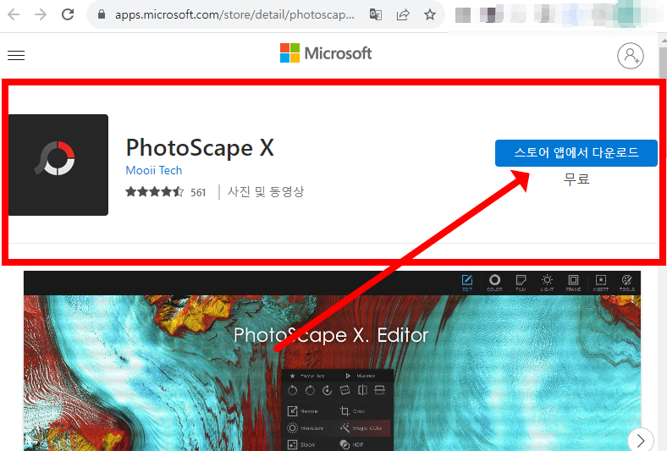
Task: Click the padlock site info icon
Action: pos(102,15)
